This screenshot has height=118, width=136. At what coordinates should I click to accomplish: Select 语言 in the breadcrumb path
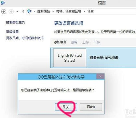[90, 11]
